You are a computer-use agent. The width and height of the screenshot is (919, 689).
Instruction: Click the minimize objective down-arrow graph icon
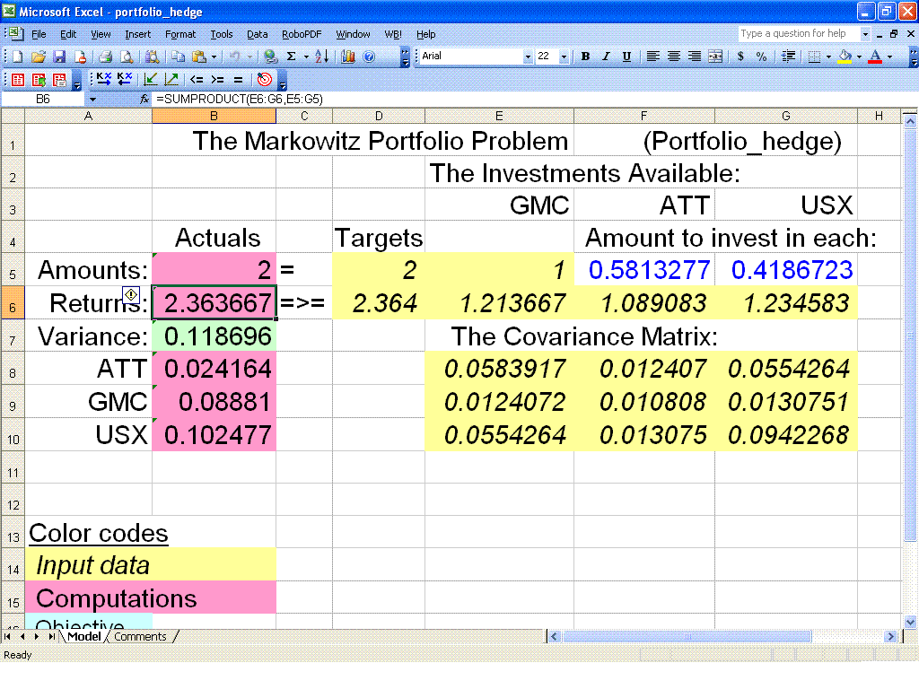click(x=151, y=79)
